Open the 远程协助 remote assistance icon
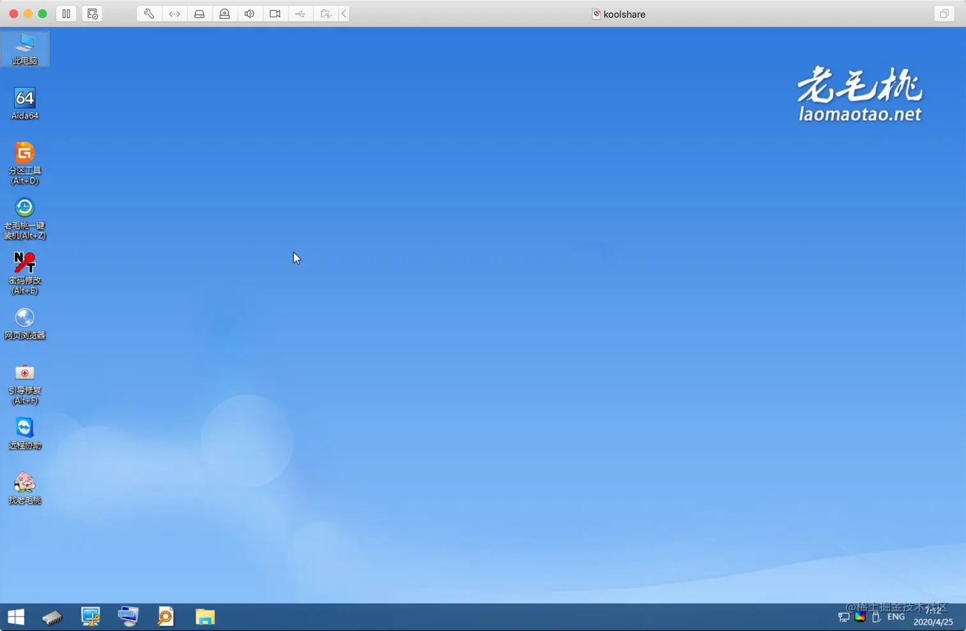 coord(25,433)
